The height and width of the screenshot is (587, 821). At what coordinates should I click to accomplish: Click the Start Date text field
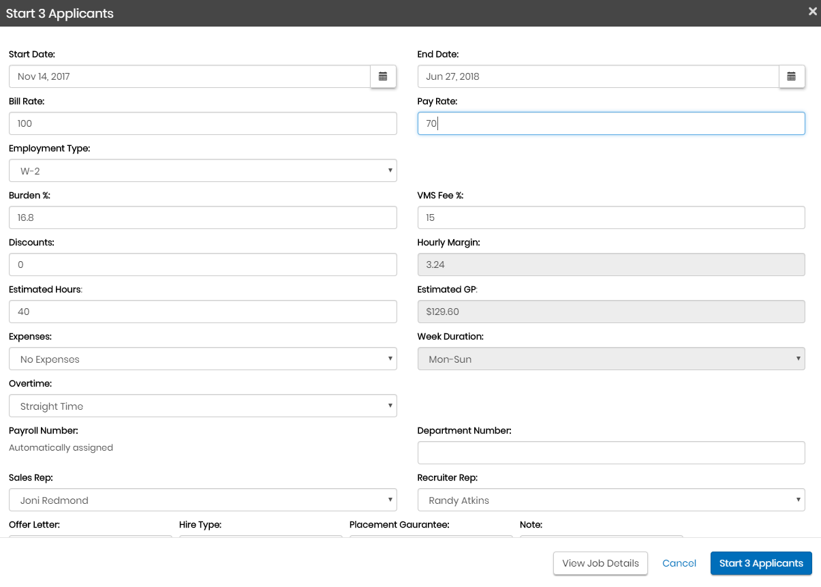[189, 76]
